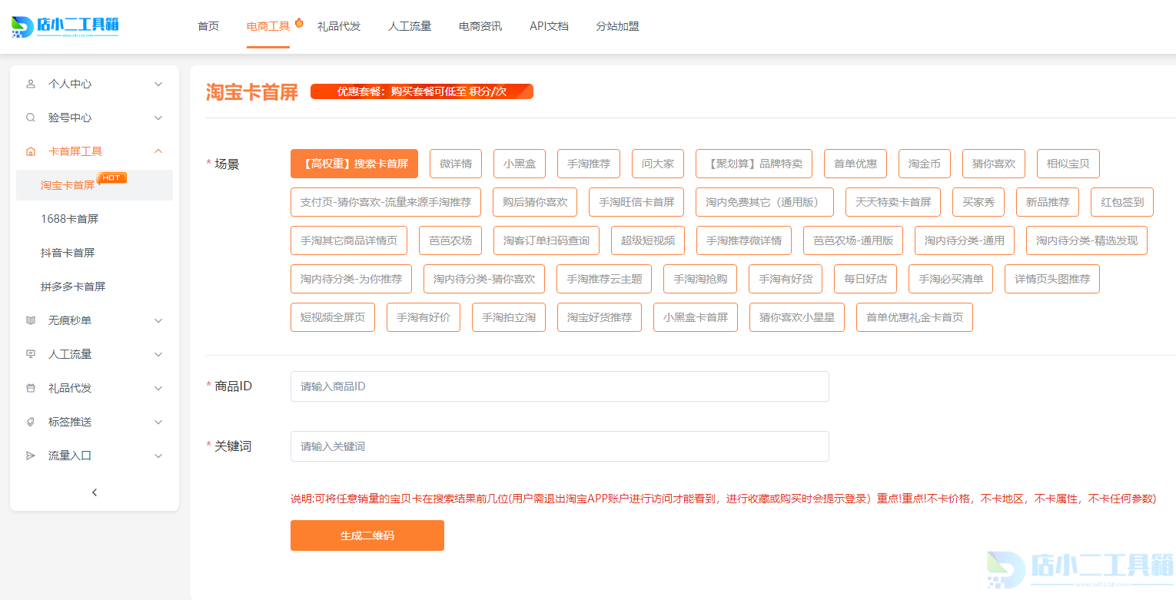Select 淘宝卡首屏 in the sidebar
Viewport: 1176px width, 600px height.
(95, 185)
